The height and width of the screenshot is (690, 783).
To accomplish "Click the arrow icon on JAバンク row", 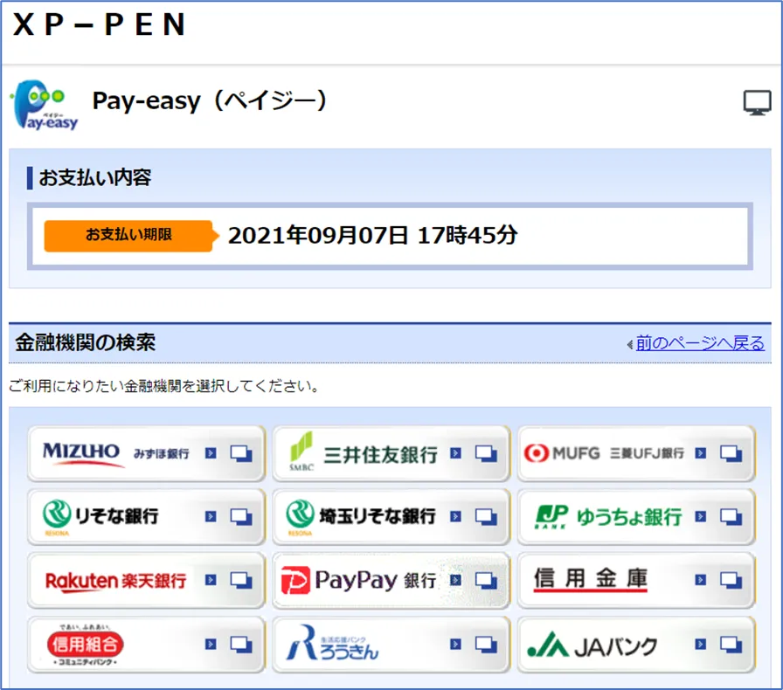I will [x=701, y=644].
